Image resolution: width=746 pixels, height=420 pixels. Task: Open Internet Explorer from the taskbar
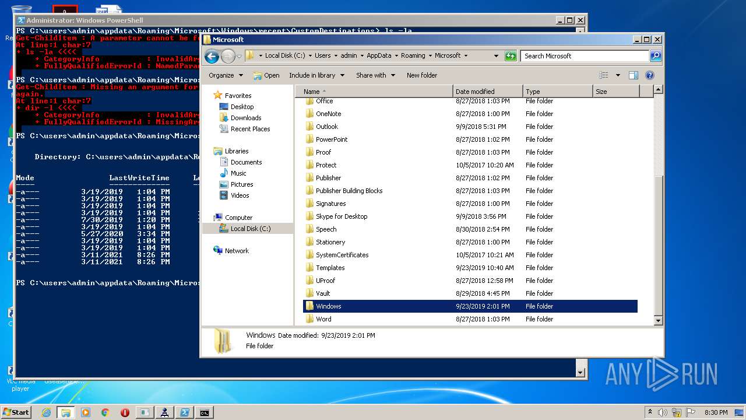(46, 412)
